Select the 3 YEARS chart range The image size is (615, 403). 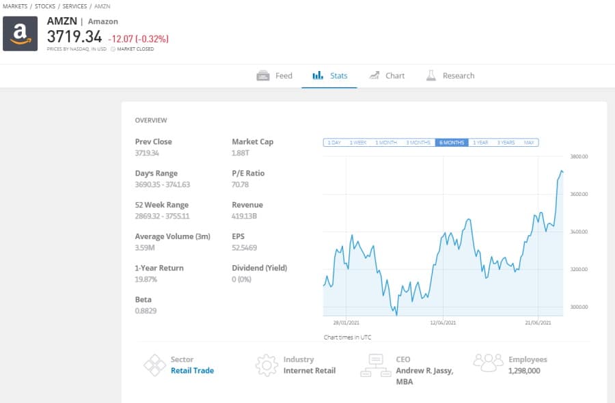(506, 143)
